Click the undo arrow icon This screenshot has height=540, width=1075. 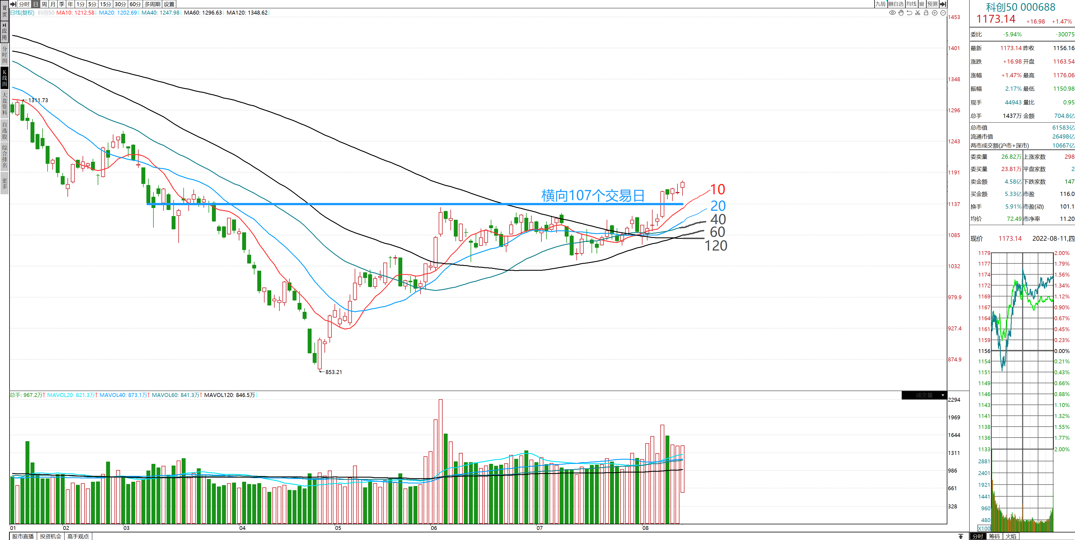[x=909, y=13]
